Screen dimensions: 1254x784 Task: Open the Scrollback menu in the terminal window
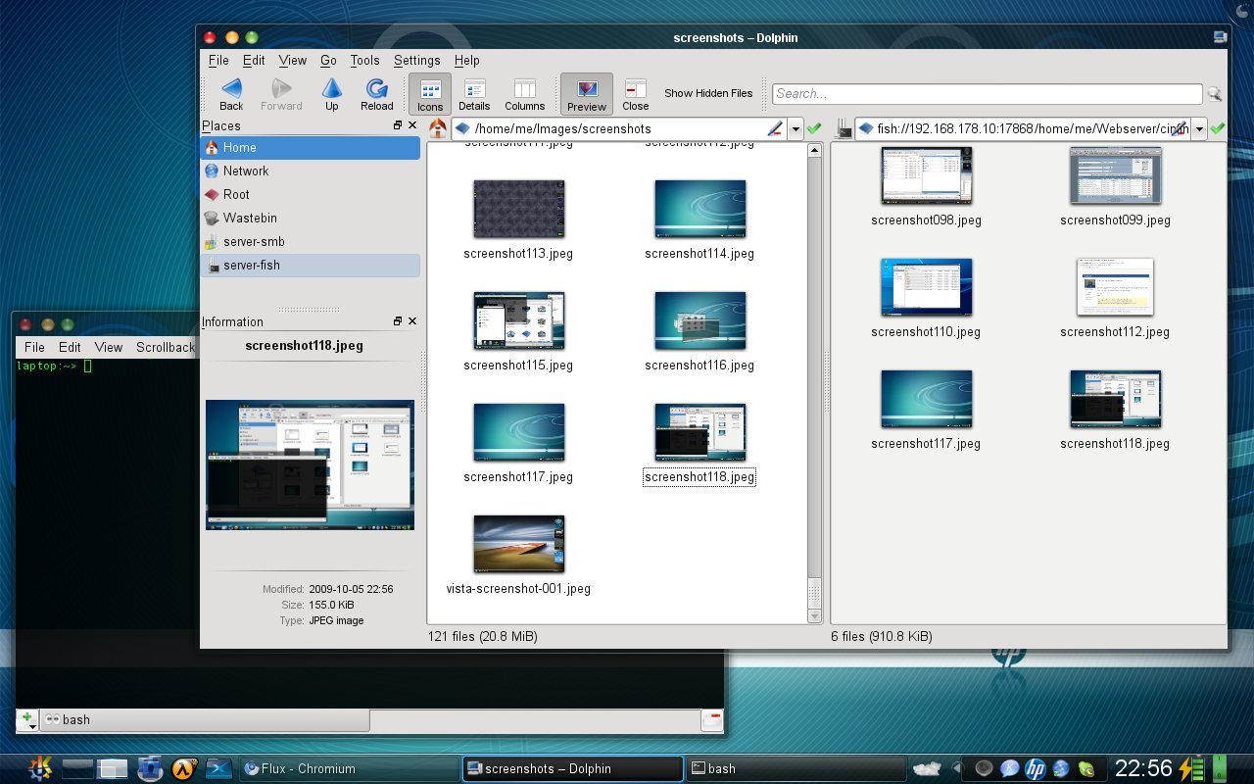coord(166,347)
